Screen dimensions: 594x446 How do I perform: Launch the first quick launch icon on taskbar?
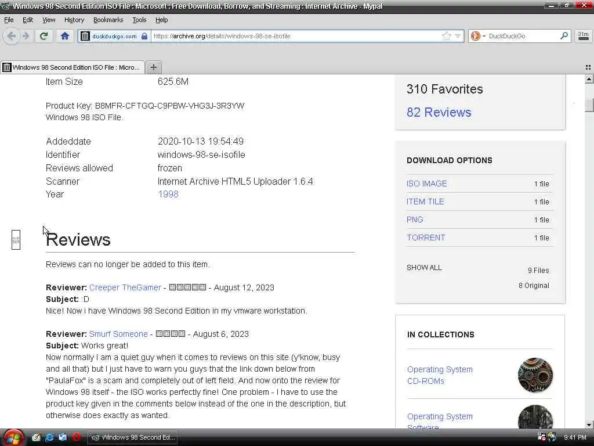point(37,437)
